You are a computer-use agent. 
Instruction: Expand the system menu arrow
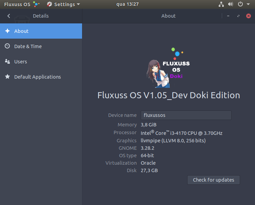pos(248,4)
